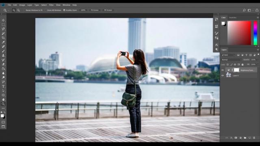Image resolution: width=260 pixels, height=146 pixels.
Task: Select the Move tool
Action: [x=3, y=20]
